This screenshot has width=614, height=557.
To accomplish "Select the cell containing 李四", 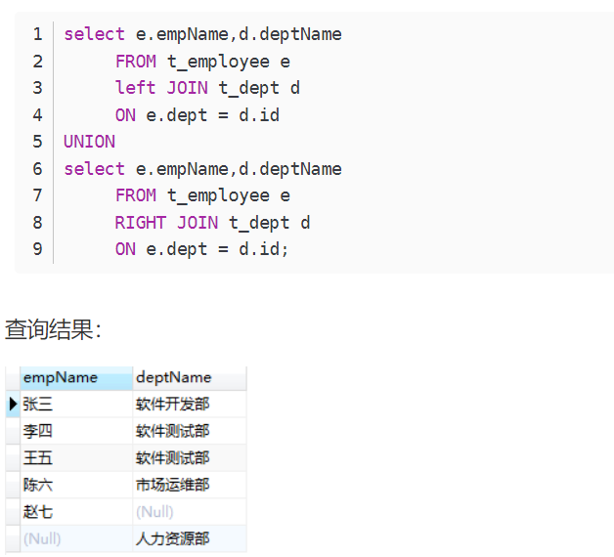I will 76,431.
